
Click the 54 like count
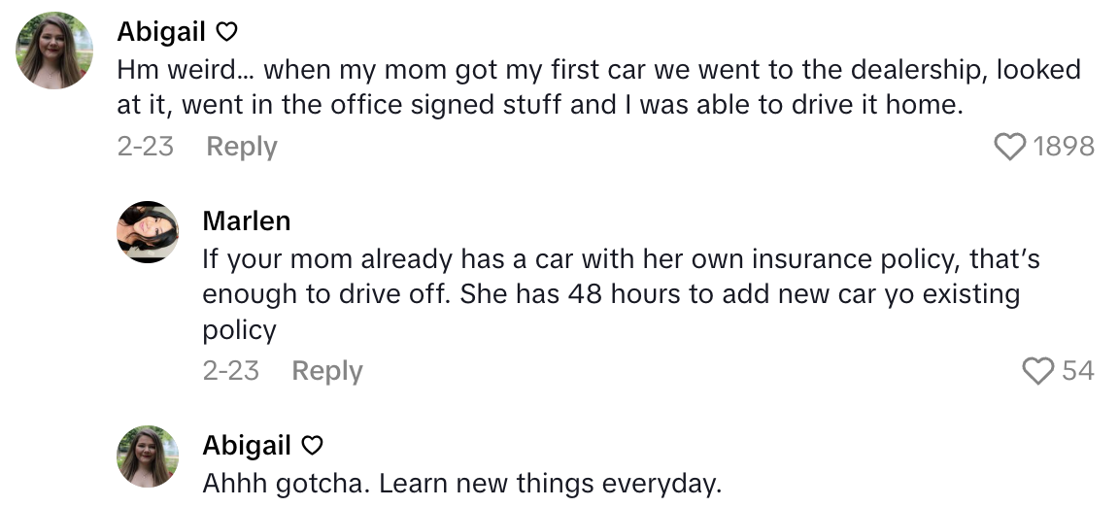(x=1077, y=370)
